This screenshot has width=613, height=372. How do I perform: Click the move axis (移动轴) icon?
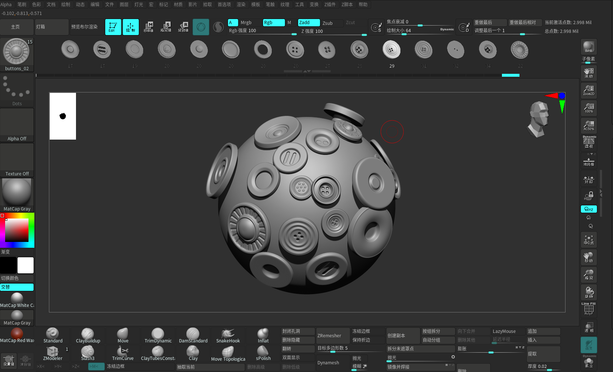pyautogui.click(x=148, y=27)
